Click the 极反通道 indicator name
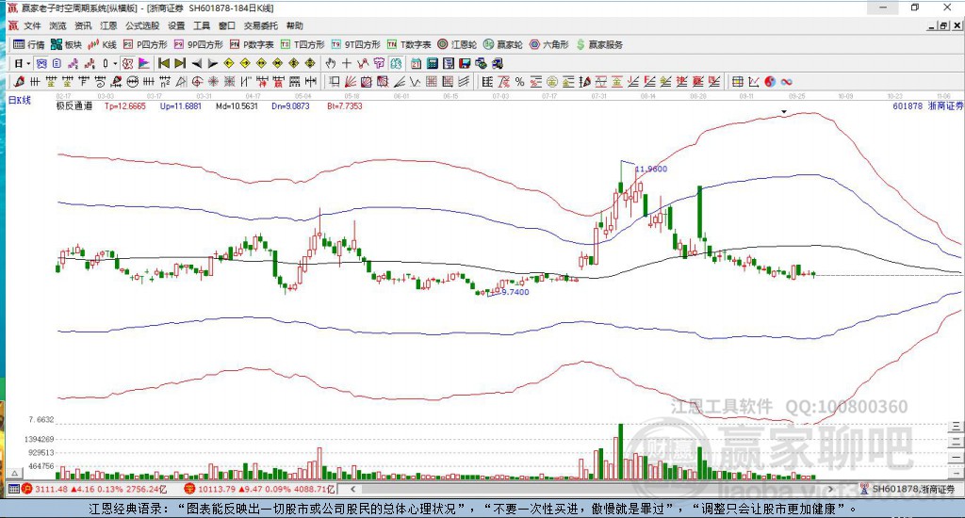This screenshot has height=518, width=965. coord(74,105)
